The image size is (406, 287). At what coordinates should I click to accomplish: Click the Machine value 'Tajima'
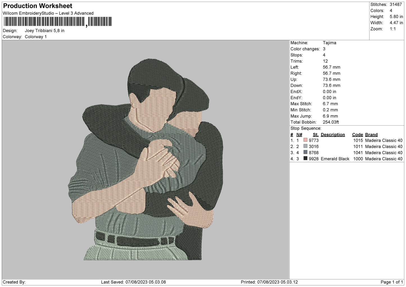330,43
